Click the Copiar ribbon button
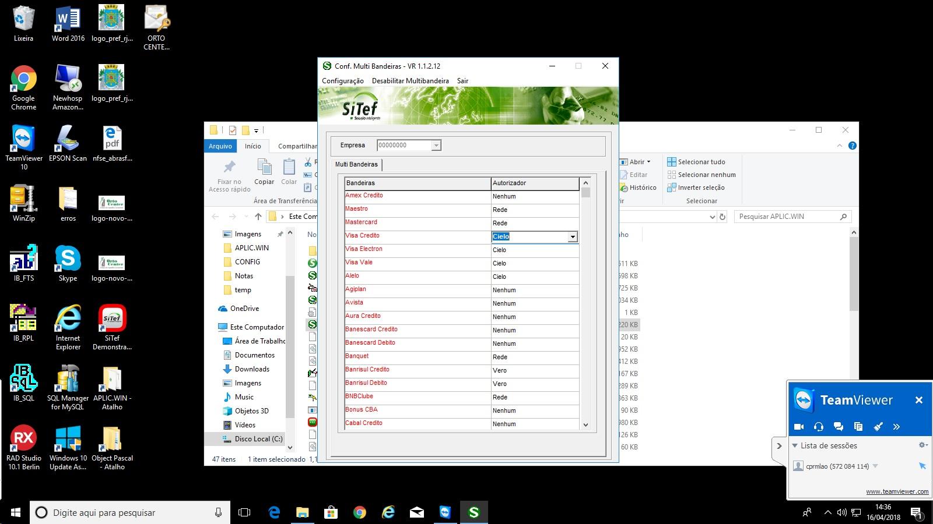This screenshot has height=524, width=933. tap(264, 172)
